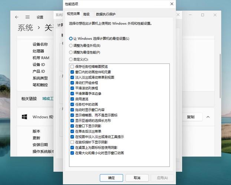Close the Settings window
The height and width of the screenshot is (185, 231).
pos(215,15)
